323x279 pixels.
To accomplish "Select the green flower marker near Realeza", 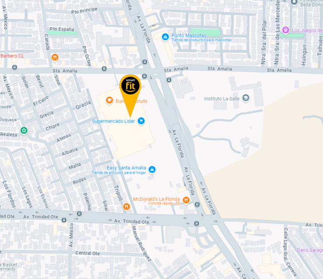I will tap(24, 130).
